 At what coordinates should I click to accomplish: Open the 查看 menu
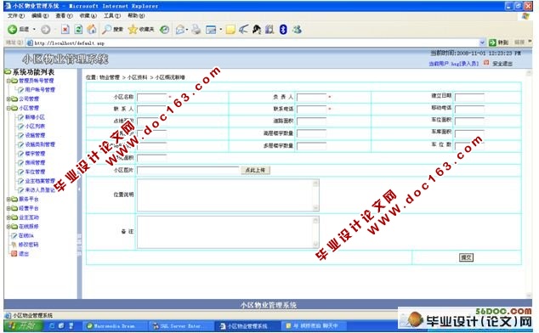(64, 16)
